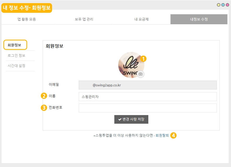231x167 pixels.
Task: Open 시간대 설정 in the left sidebar
Action: [16, 66]
